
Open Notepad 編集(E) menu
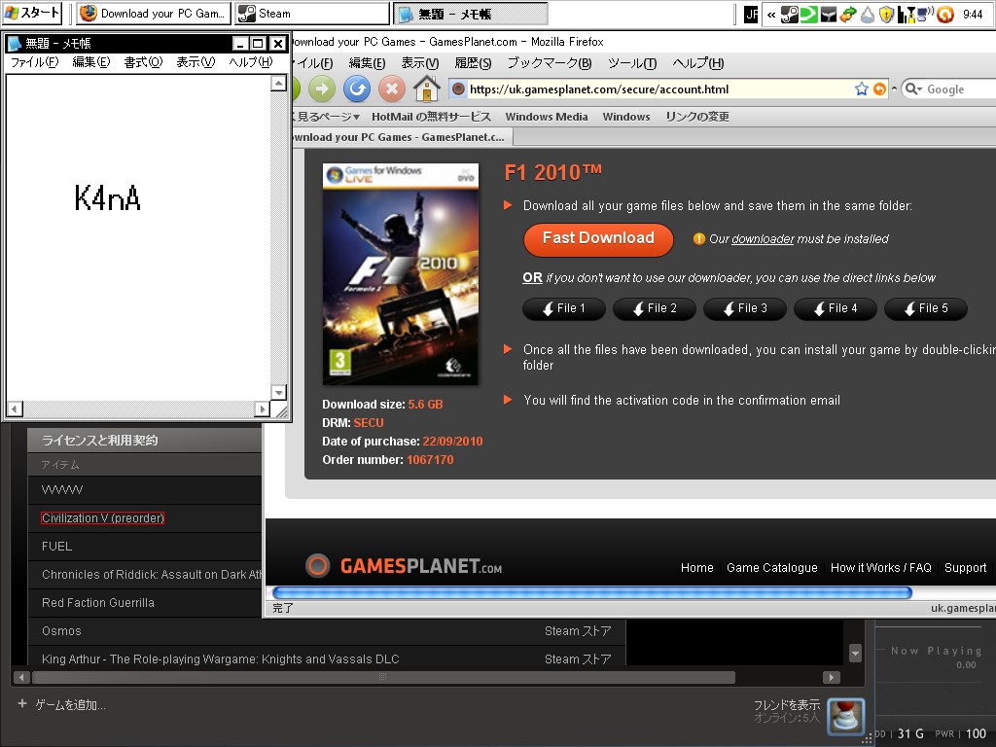[x=90, y=61]
